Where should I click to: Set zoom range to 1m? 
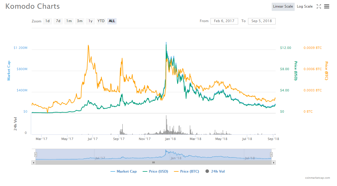point(69,21)
